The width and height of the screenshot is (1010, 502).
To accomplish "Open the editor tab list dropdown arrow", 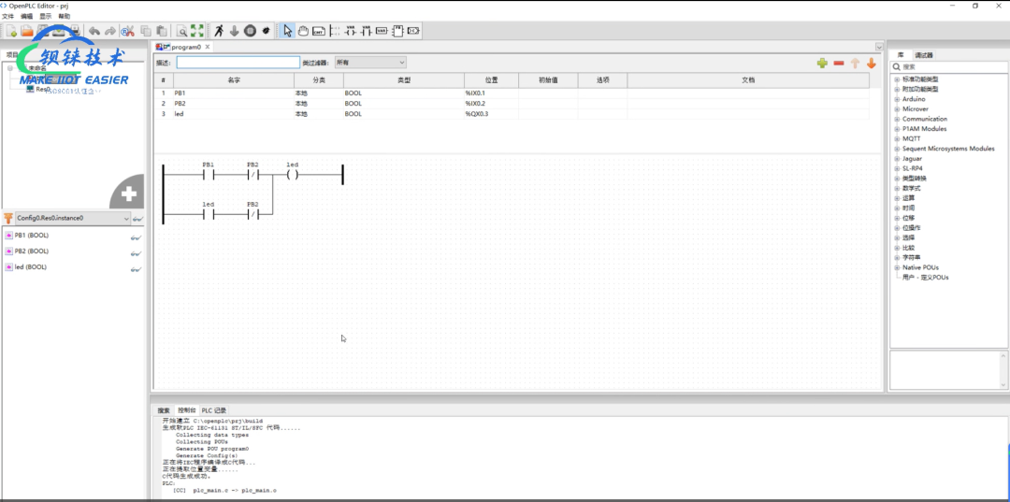I will click(879, 47).
